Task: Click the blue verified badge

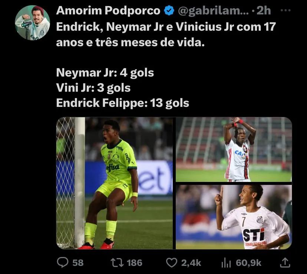Action: (x=169, y=11)
